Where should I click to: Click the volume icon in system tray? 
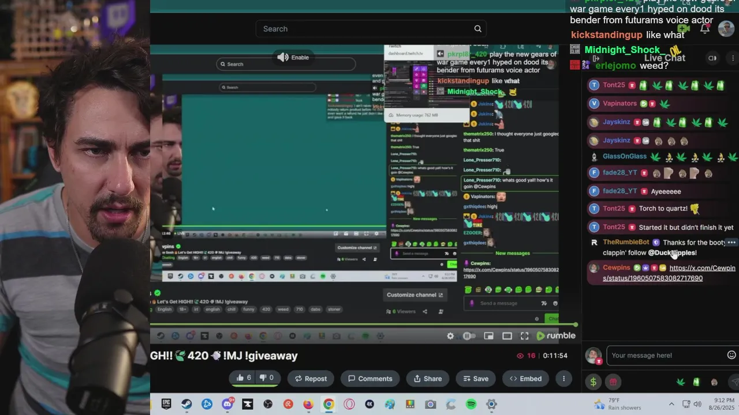coord(697,404)
